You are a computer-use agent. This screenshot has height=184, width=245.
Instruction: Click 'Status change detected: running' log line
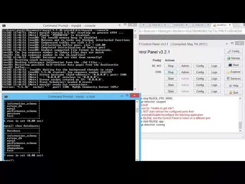[153, 125]
